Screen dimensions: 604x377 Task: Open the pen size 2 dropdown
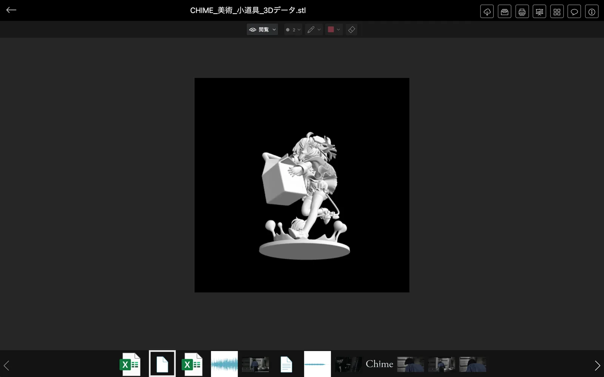[x=293, y=29]
